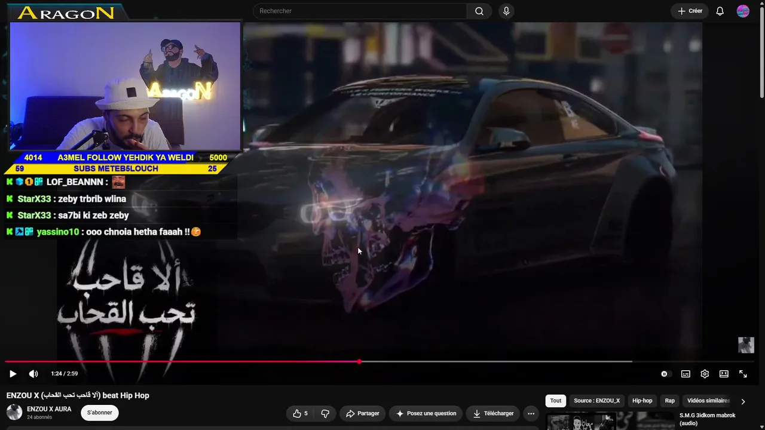Switch to theater mode
Viewport: 765px width, 430px height.
724,374
